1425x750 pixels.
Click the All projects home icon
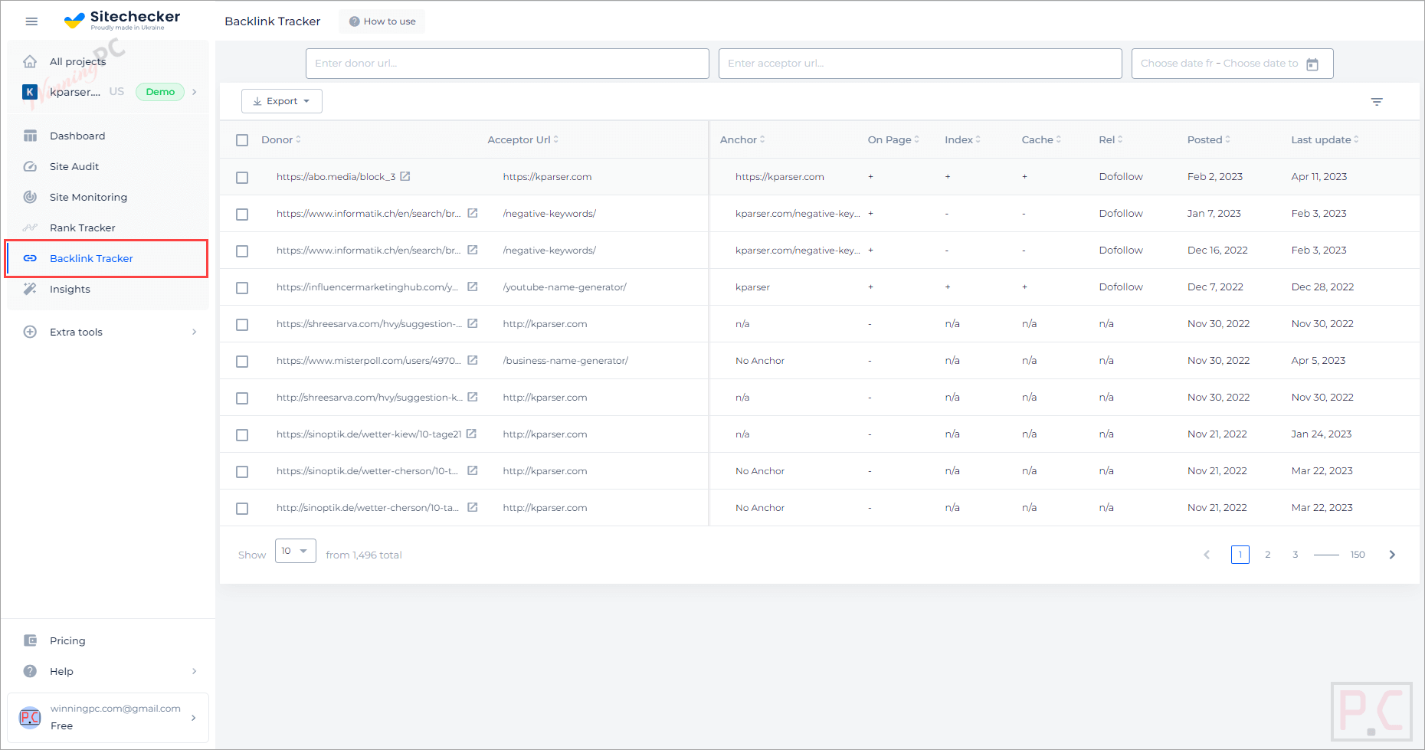tap(30, 61)
